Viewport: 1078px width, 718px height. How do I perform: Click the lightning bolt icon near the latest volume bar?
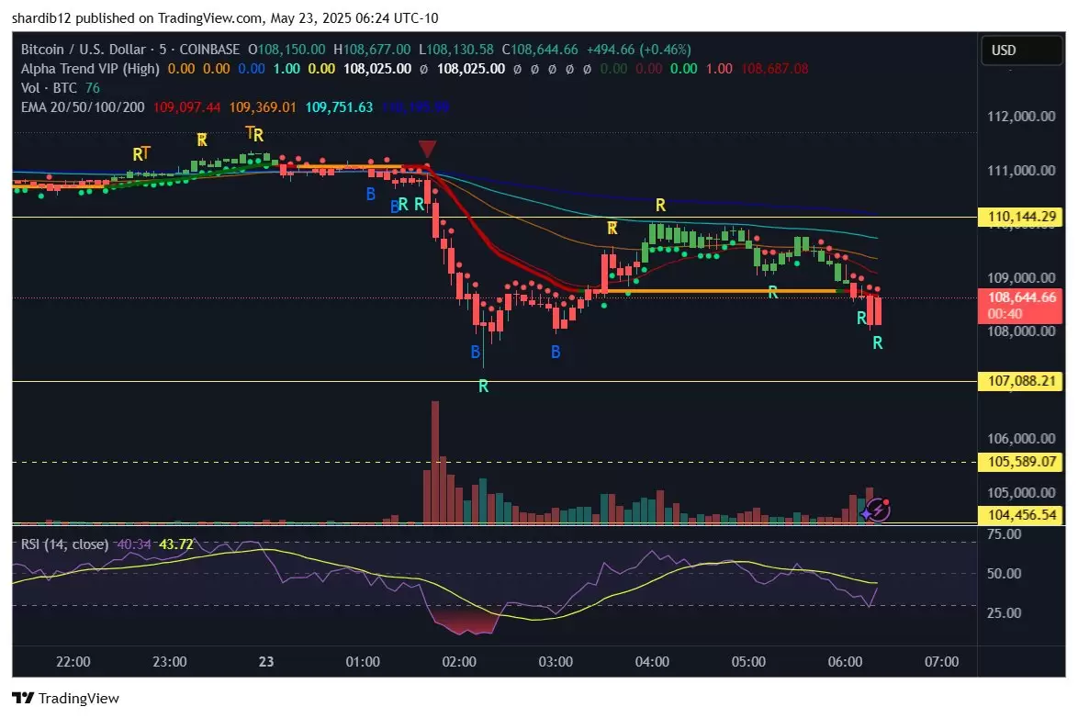click(x=877, y=510)
